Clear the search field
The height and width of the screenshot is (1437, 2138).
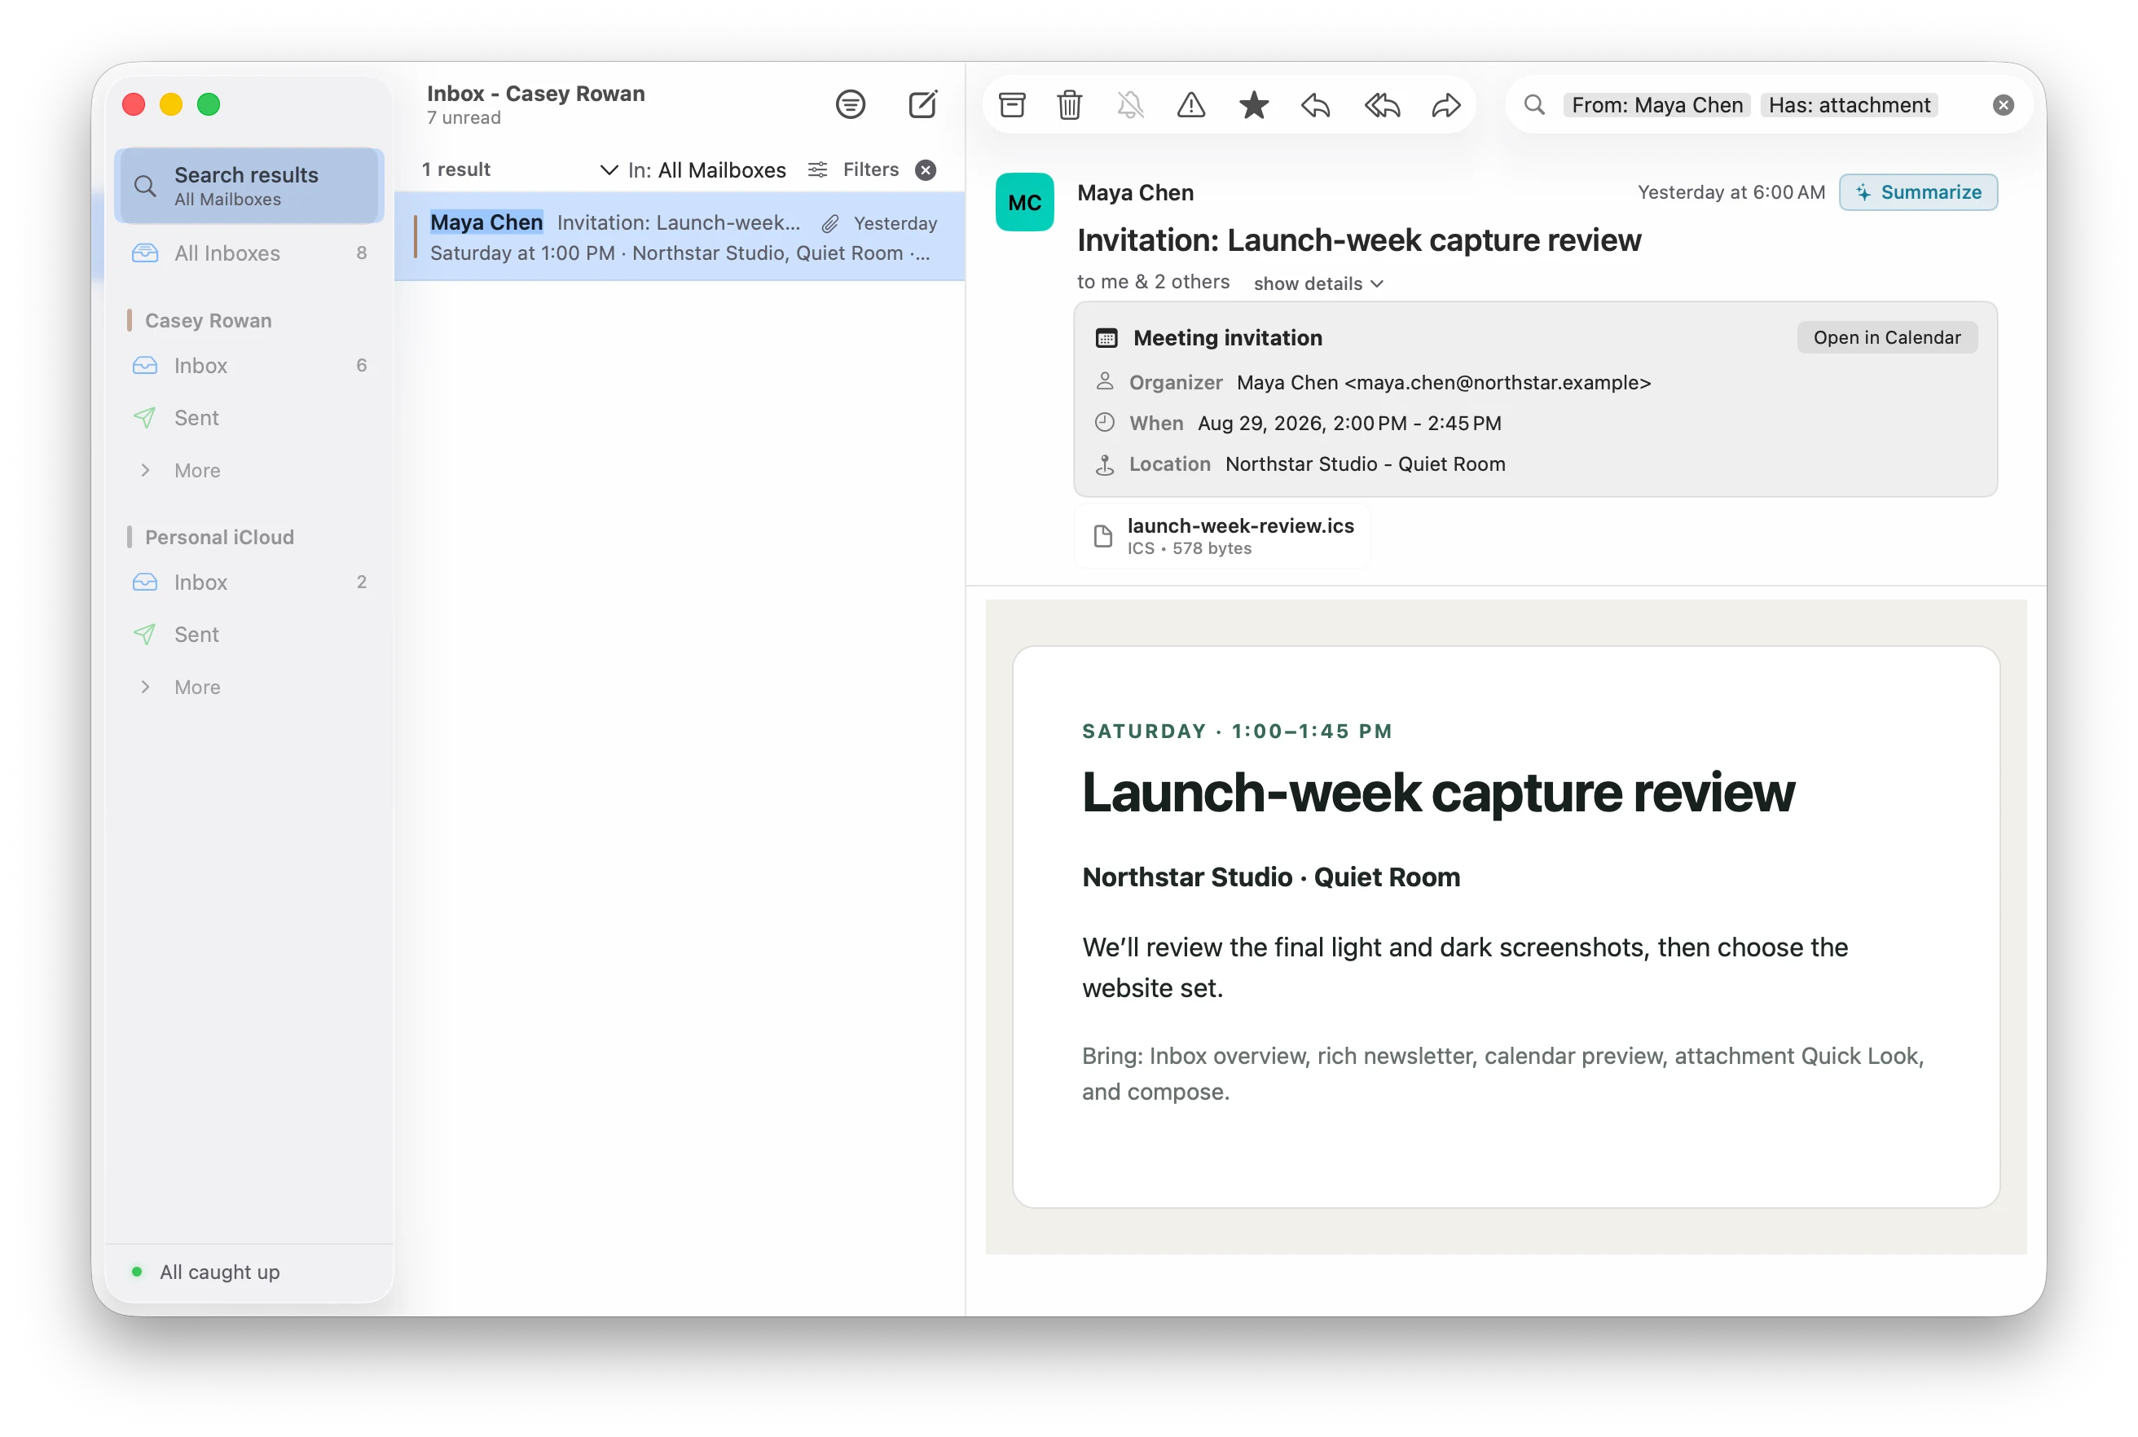pyautogui.click(x=2003, y=105)
